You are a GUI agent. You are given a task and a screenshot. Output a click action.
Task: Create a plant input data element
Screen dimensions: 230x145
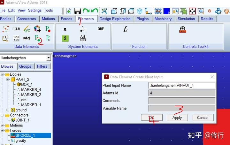(37, 38)
